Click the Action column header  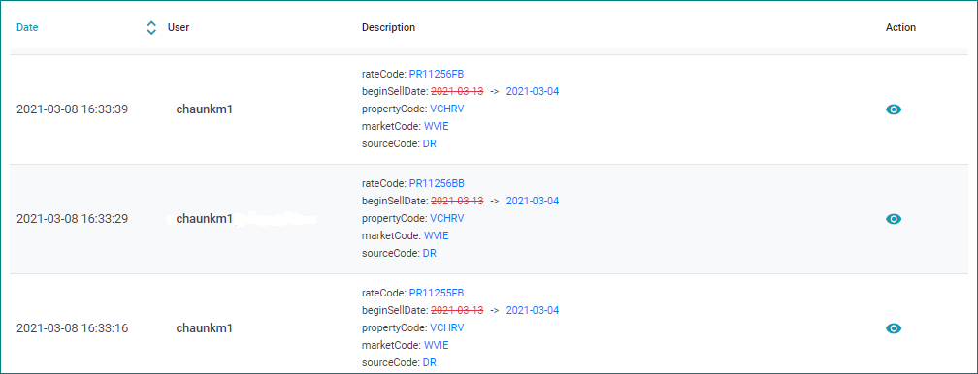point(900,27)
